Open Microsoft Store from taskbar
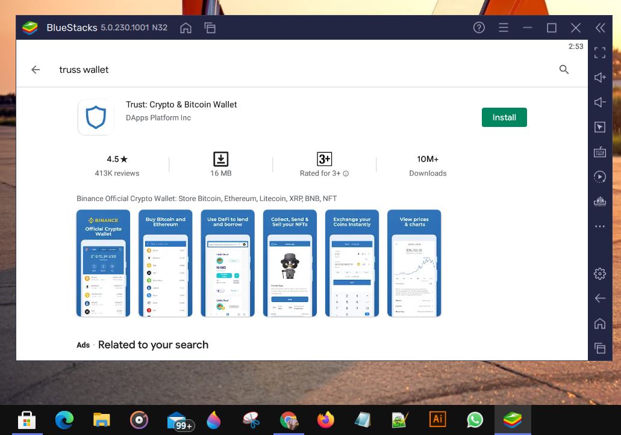 (27, 420)
